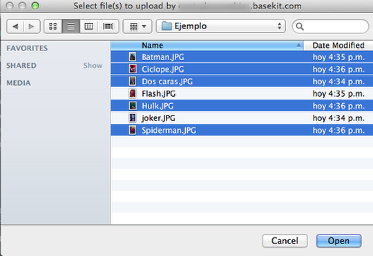Select the Hulk.JPG file thumbnail icon

click(x=133, y=106)
